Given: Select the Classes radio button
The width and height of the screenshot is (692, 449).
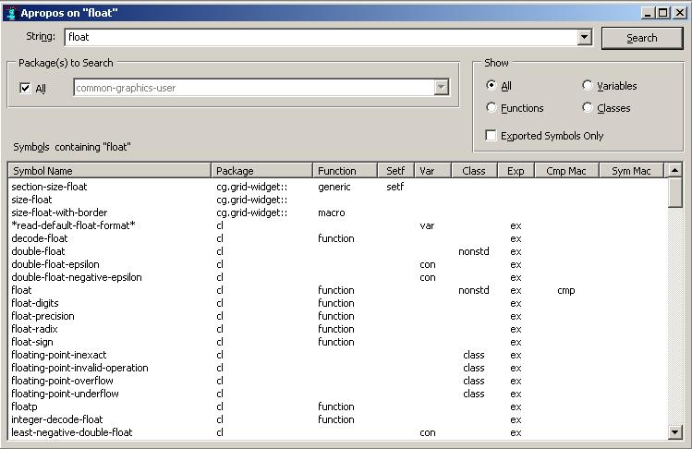Looking at the screenshot, I should 588,108.
